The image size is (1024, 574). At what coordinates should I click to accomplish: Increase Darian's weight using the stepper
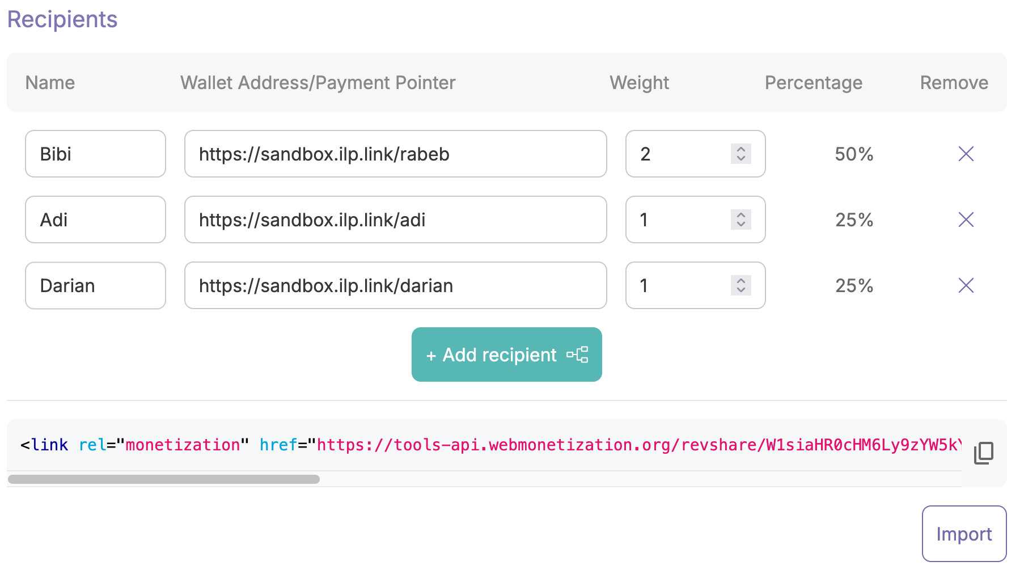point(741,281)
